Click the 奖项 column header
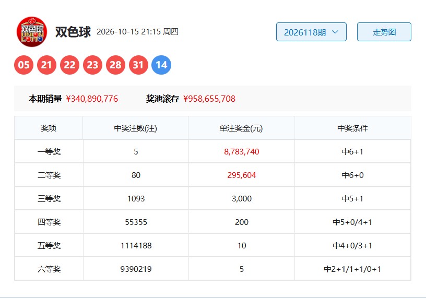The width and height of the screenshot is (426, 299). (49, 128)
